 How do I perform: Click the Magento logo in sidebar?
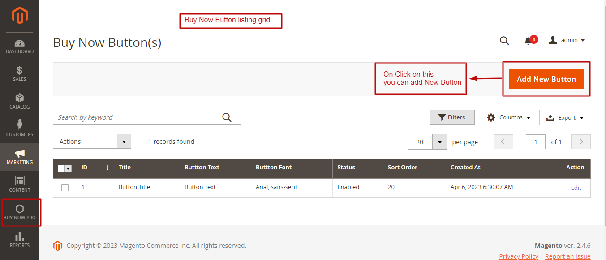click(20, 16)
